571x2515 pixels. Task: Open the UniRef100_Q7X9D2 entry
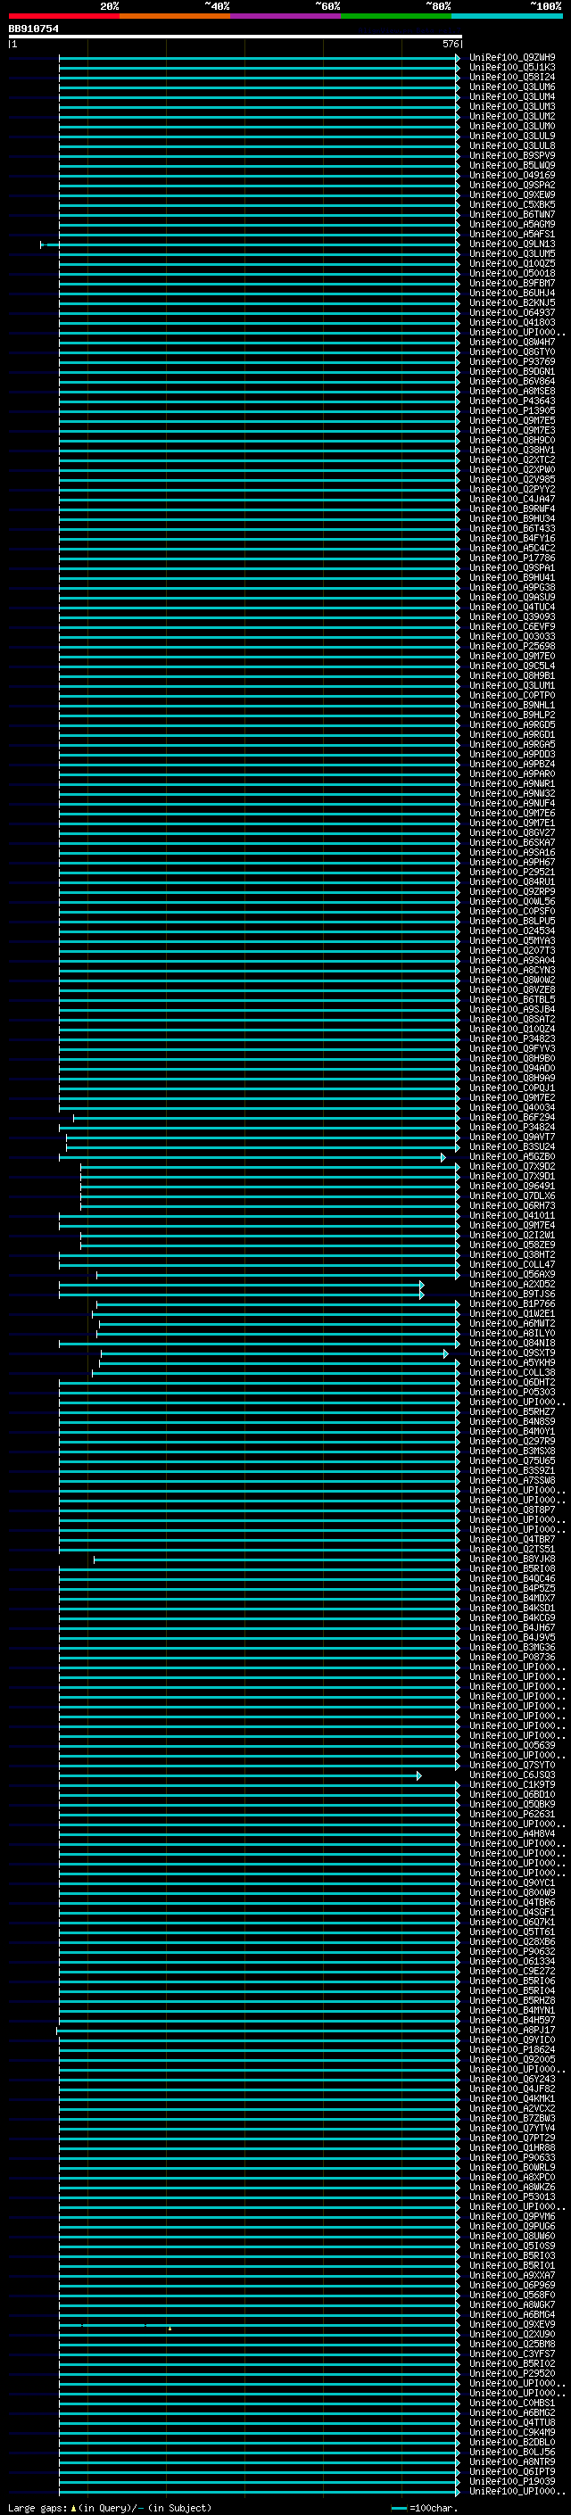point(511,1167)
